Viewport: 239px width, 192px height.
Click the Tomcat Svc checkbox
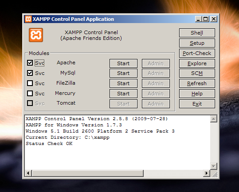point(30,103)
